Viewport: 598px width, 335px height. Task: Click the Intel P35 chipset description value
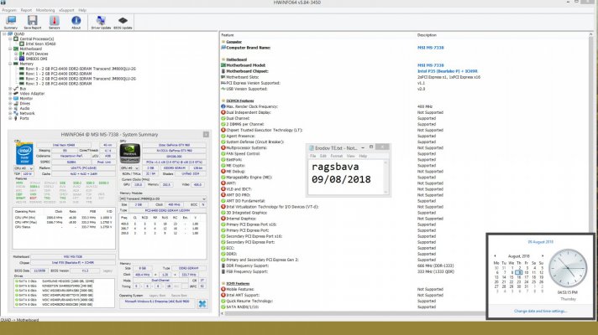(x=448, y=71)
